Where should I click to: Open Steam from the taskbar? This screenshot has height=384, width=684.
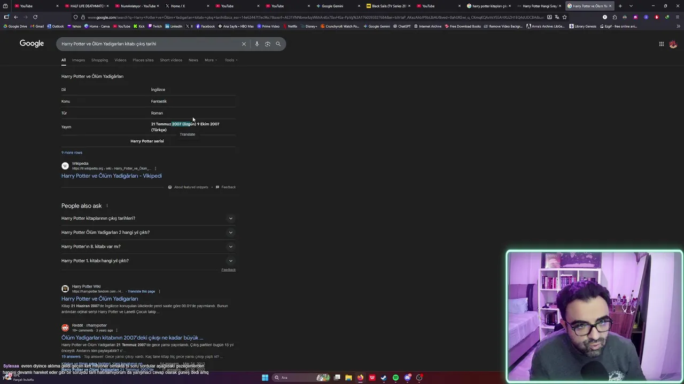click(384, 378)
